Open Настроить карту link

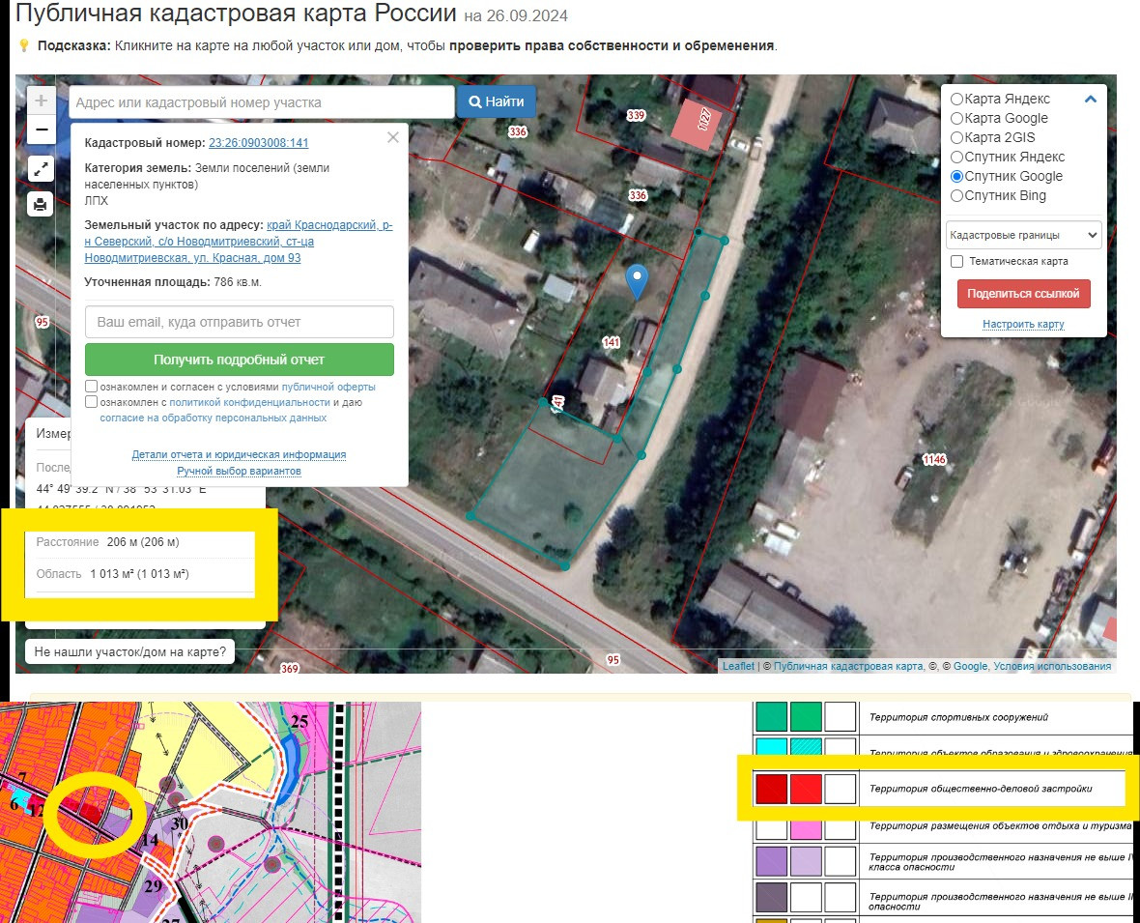1023,324
